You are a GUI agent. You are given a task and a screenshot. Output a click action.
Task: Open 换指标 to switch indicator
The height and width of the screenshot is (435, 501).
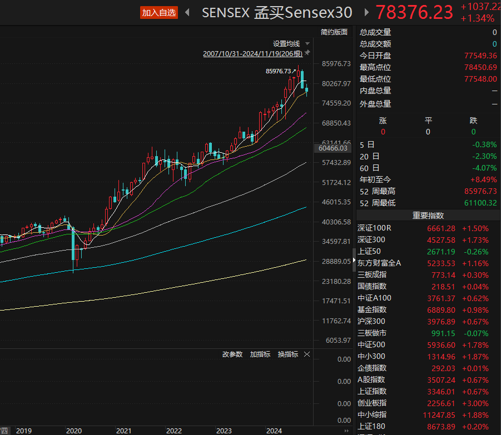(288, 354)
